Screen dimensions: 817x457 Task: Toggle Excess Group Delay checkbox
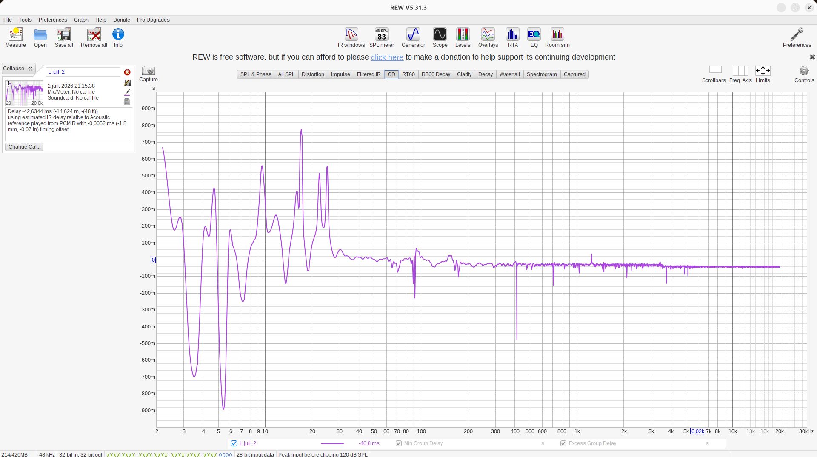563,443
